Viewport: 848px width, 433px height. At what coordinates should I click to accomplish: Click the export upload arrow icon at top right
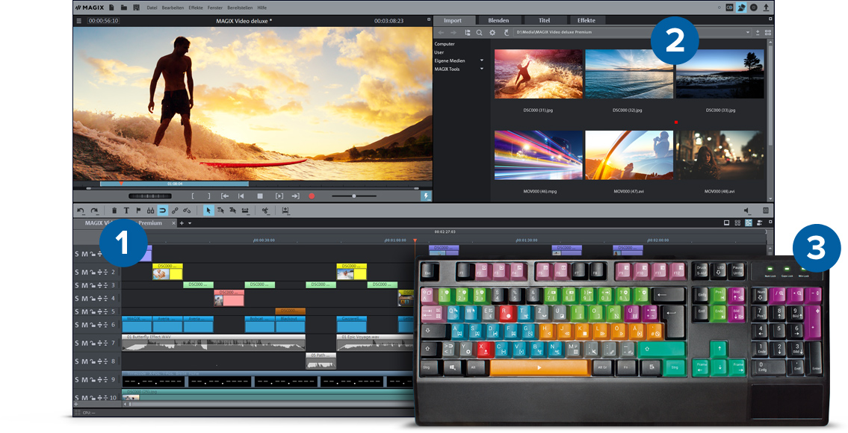pyautogui.click(x=766, y=7)
